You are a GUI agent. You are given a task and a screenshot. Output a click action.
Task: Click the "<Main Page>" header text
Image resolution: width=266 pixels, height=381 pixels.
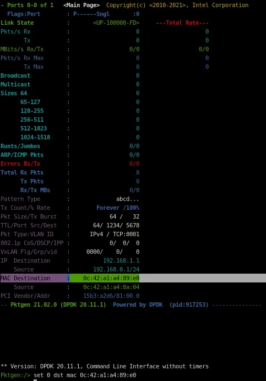pos(82,5)
